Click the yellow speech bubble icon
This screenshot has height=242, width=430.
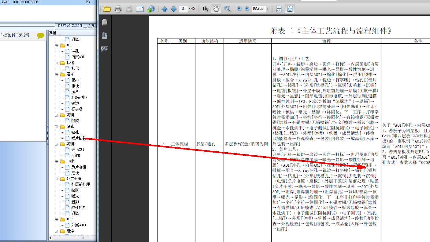(x=41, y=35)
